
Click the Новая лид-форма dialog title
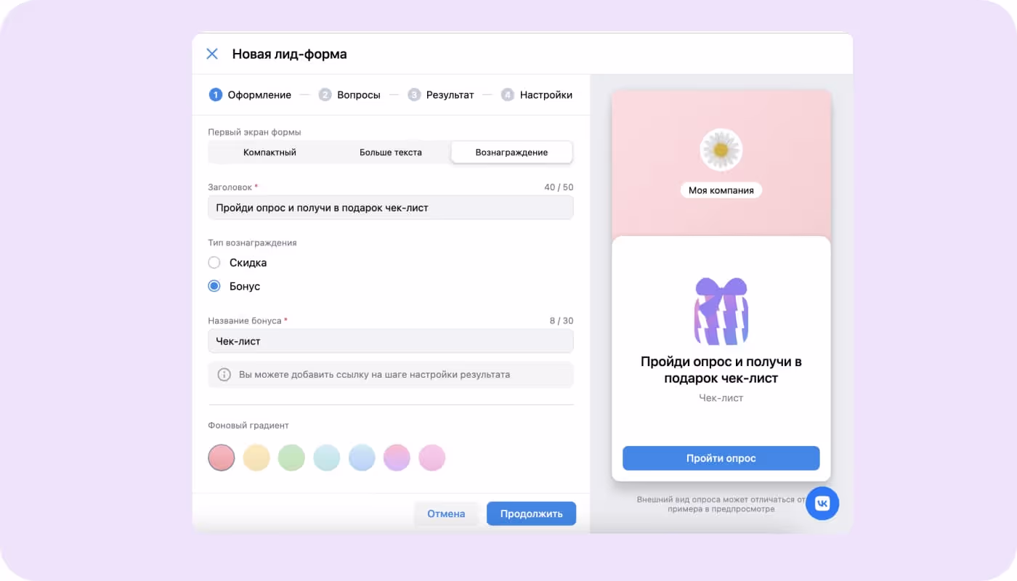(x=289, y=54)
